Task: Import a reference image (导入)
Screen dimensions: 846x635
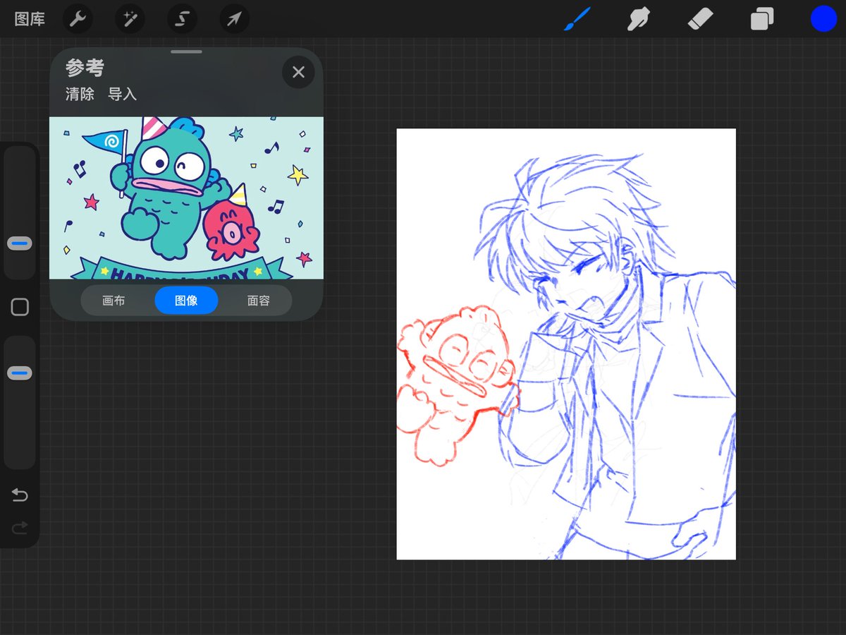Action: (122, 94)
